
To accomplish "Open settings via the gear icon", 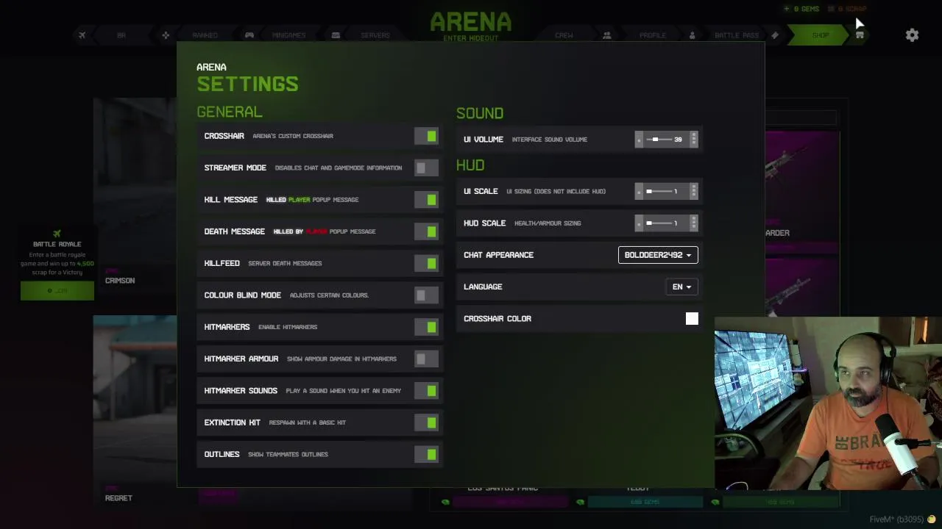I will coord(912,35).
